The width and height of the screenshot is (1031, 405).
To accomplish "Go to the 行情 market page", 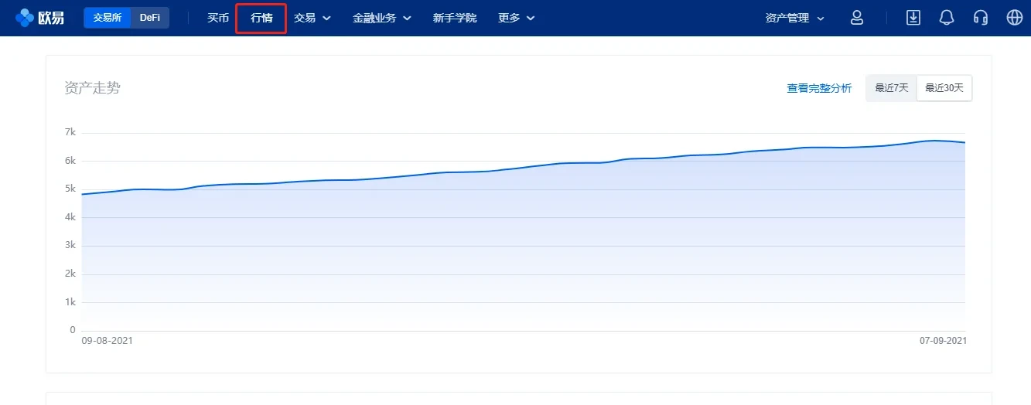I will point(261,18).
